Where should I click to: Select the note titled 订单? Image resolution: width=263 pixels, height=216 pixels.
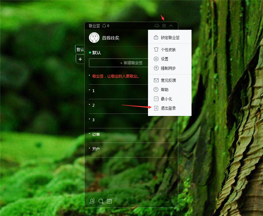(x=96, y=134)
